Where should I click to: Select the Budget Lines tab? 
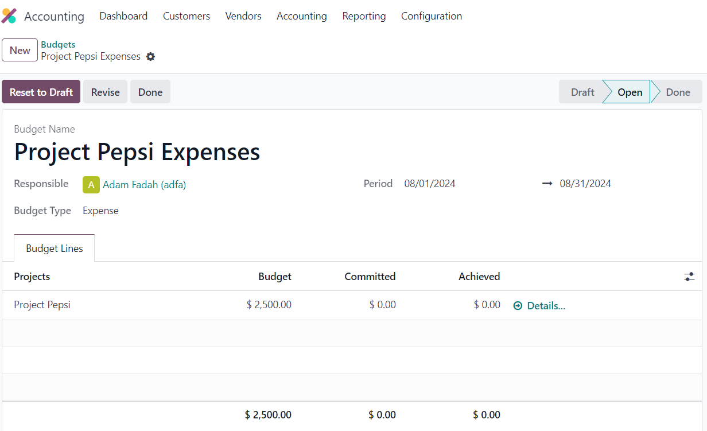55,248
